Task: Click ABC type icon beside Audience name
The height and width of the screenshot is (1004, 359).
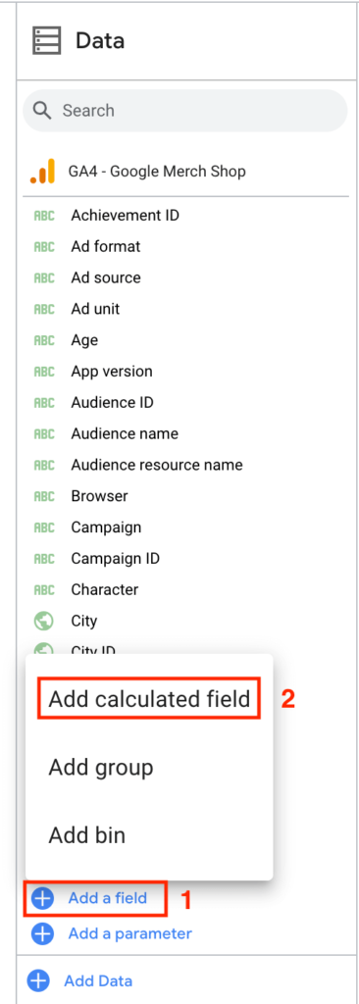Action: click(x=44, y=434)
